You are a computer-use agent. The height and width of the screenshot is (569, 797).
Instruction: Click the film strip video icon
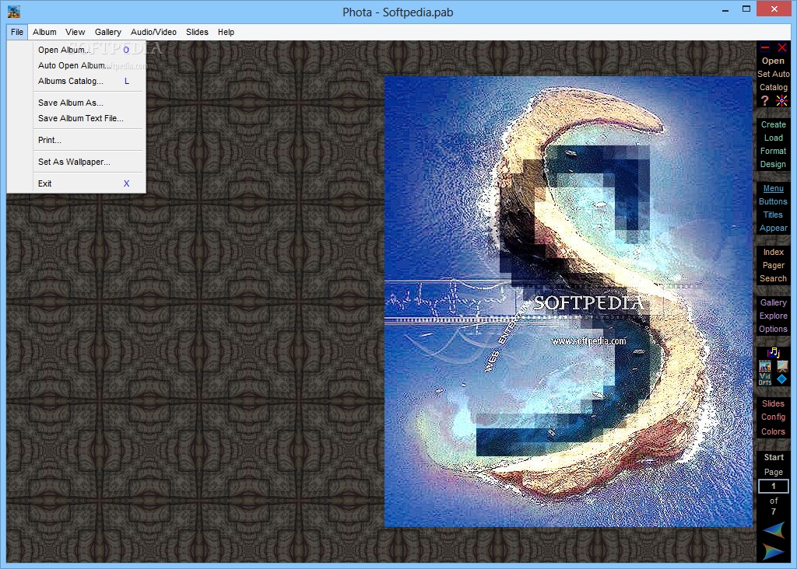[764, 366]
